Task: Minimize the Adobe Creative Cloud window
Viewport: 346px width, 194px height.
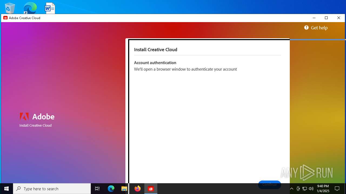Action: point(314,18)
